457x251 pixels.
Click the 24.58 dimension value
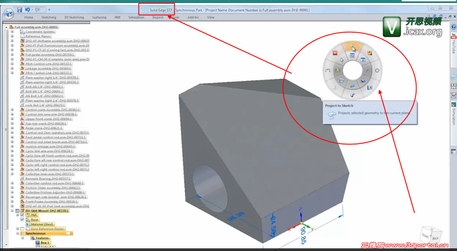[x=273, y=225]
